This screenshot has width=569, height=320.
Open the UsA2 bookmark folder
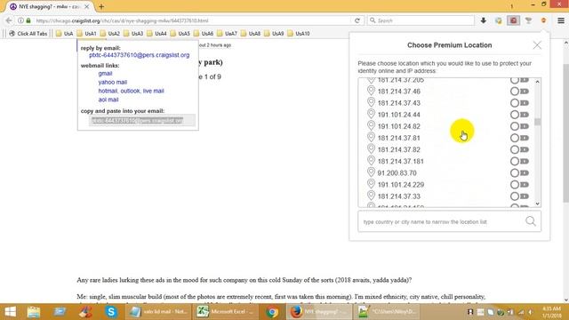110,34
